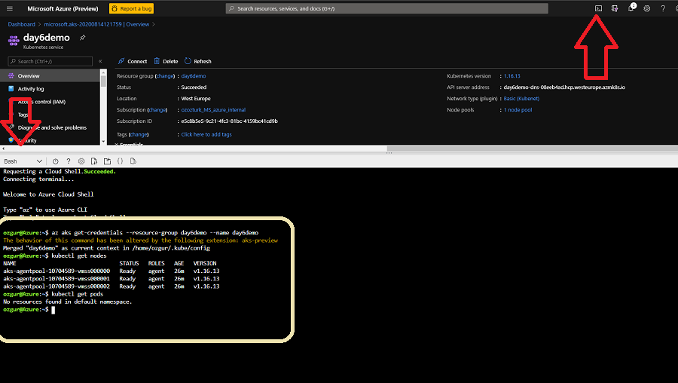Pin day6demo to dashboard
The width and height of the screenshot is (678, 383).
(x=83, y=38)
